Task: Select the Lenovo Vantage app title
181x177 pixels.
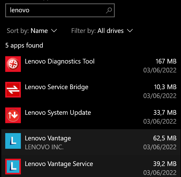Action: 48,138
